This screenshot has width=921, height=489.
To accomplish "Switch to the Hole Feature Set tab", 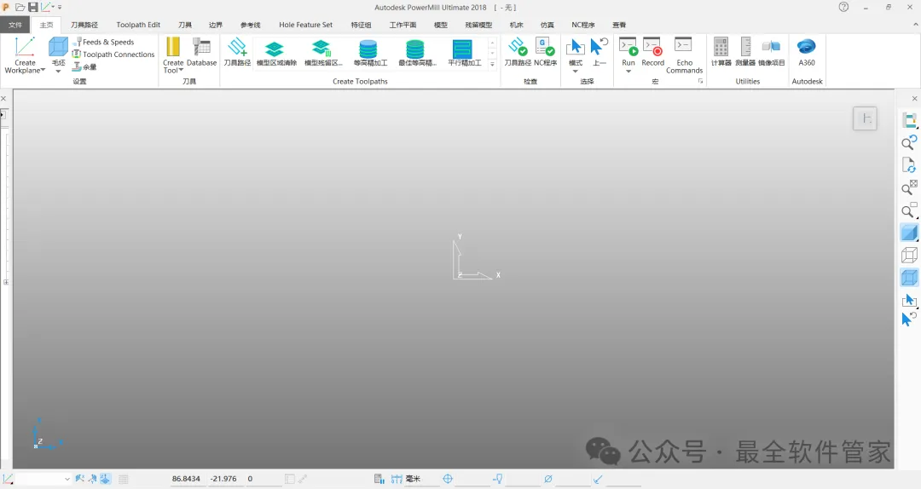I will [305, 25].
